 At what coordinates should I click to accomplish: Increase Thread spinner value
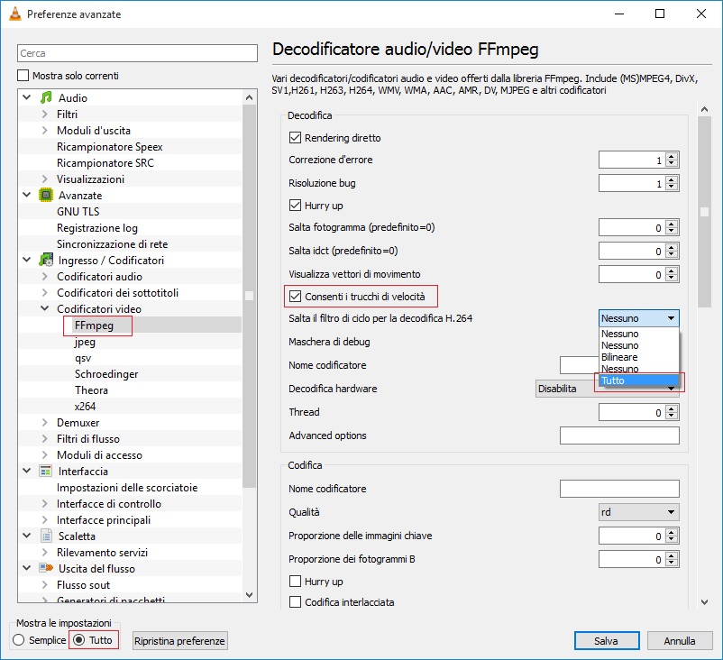672,408
